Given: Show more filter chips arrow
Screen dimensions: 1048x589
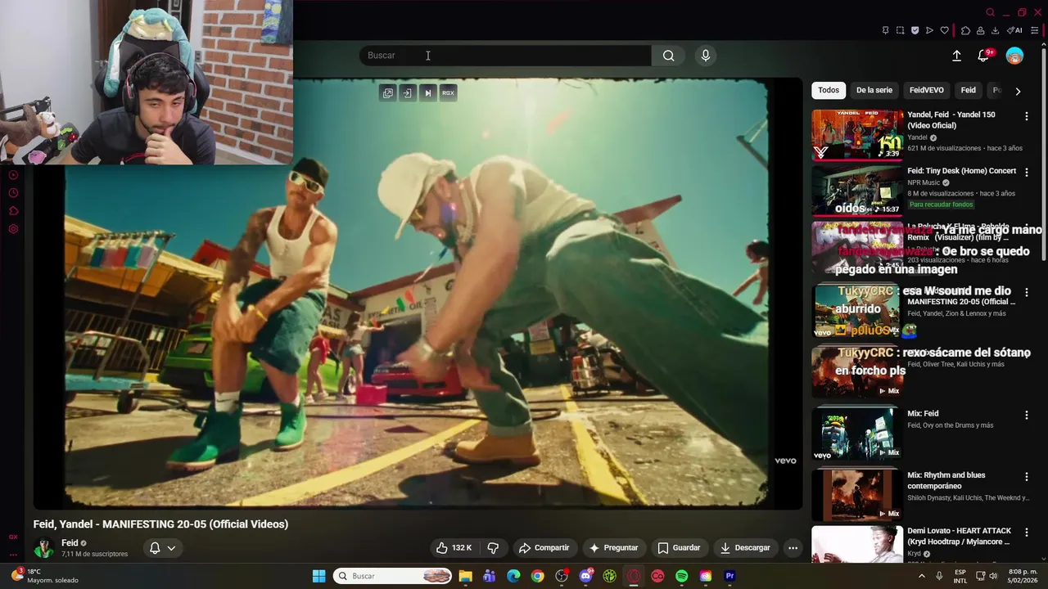Looking at the screenshot, I should 1018,91.
